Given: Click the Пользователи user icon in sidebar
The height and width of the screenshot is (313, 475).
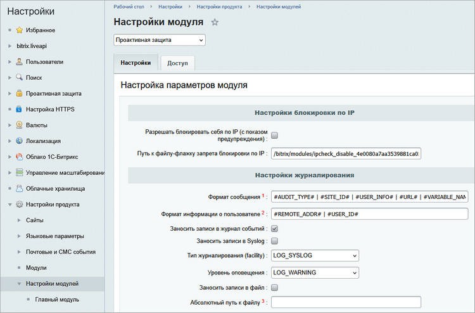Looking at the screenshot, I should pyautogui.click(x=20, y=61).
